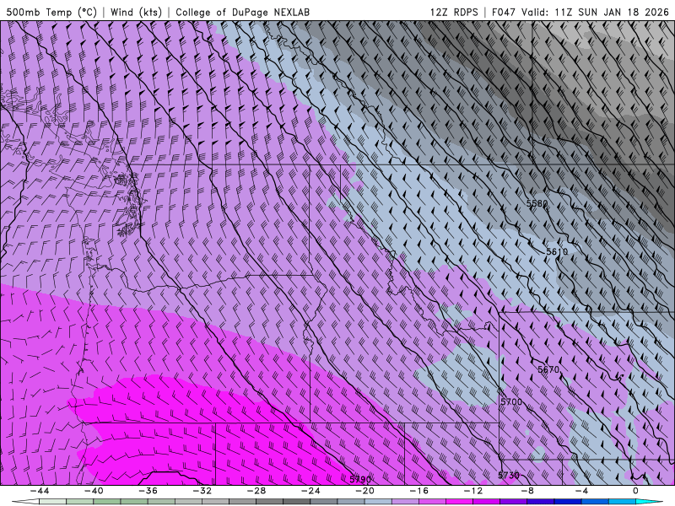
Task: Select the "College of DuPage NEXLAB" credit text
Action: tap(242, 12)
